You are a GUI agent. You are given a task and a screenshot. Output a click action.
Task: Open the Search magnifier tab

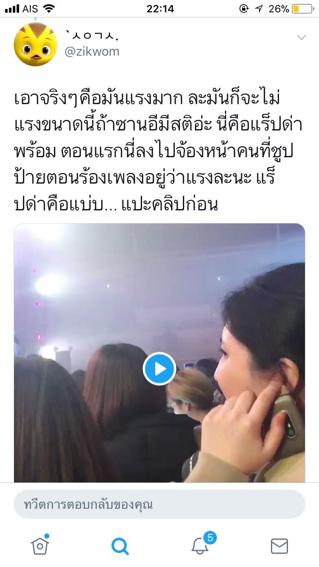click(120, 546)
